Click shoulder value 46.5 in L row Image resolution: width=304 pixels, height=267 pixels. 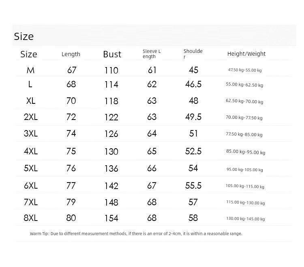193,84
